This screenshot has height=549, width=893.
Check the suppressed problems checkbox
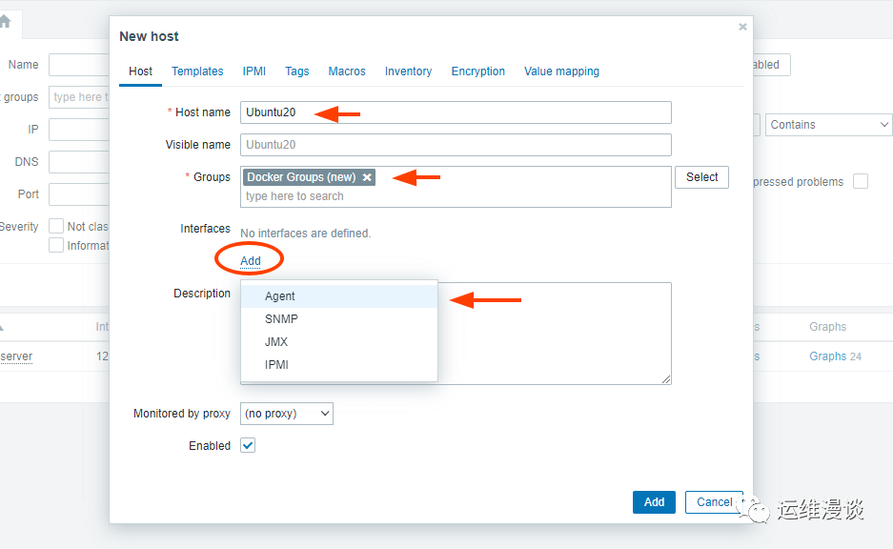(861, 181)
